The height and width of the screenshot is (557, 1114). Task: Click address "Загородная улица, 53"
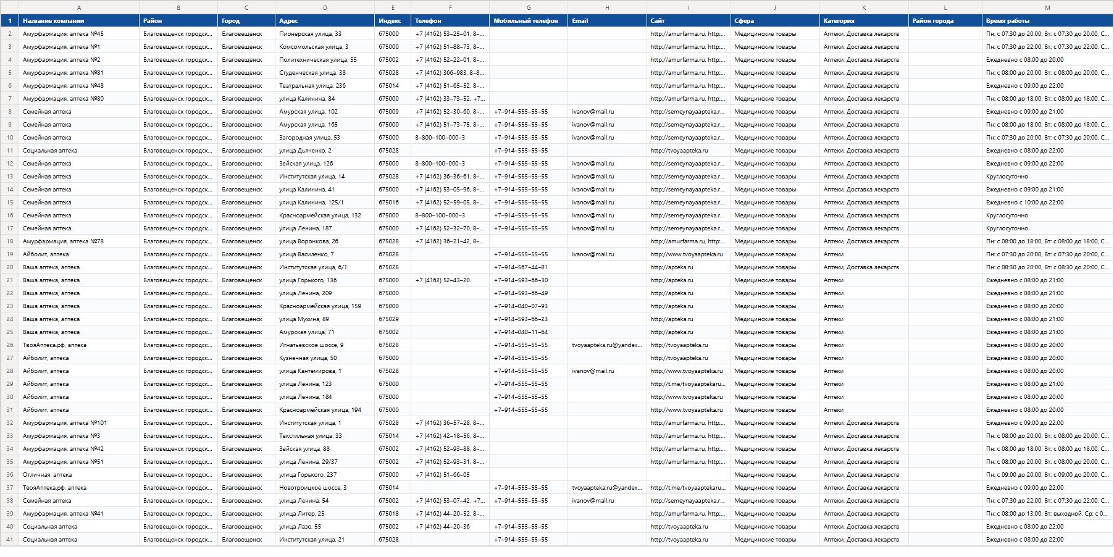tap(325, 138)
